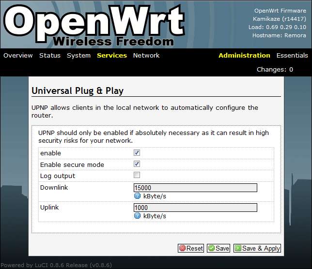312x269 pixels.
Task: Switch to Administration mode
Action: (x=244, y=56)
